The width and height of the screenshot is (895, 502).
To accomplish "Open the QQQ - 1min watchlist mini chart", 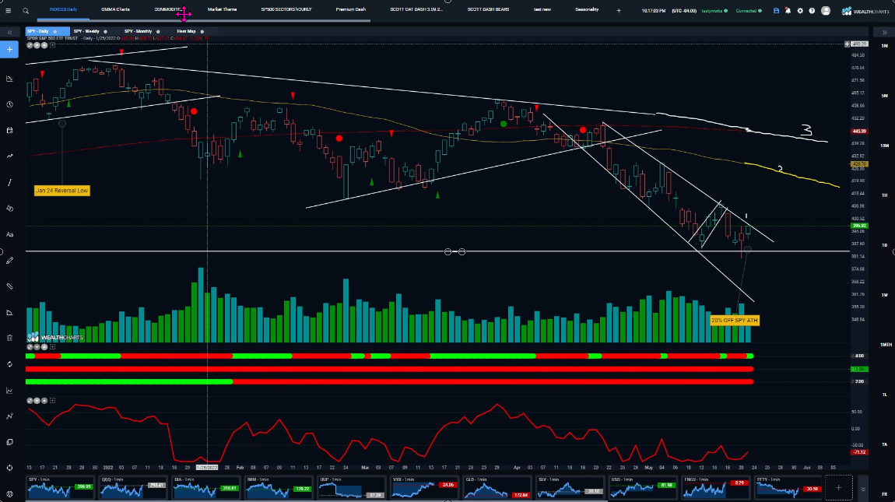I will pos(132,487).
